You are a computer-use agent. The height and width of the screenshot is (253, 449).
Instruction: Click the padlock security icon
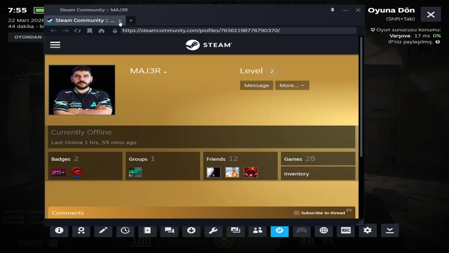pos(115,31)
